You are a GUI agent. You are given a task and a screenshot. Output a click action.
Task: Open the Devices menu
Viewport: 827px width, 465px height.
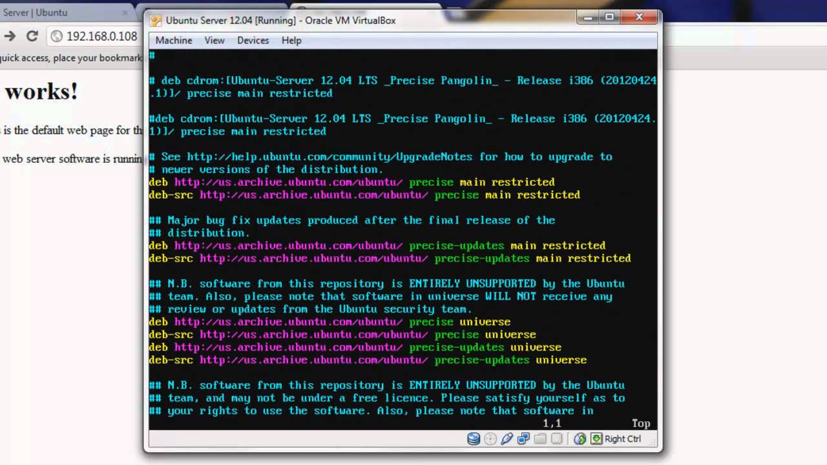tap(253, 40)
